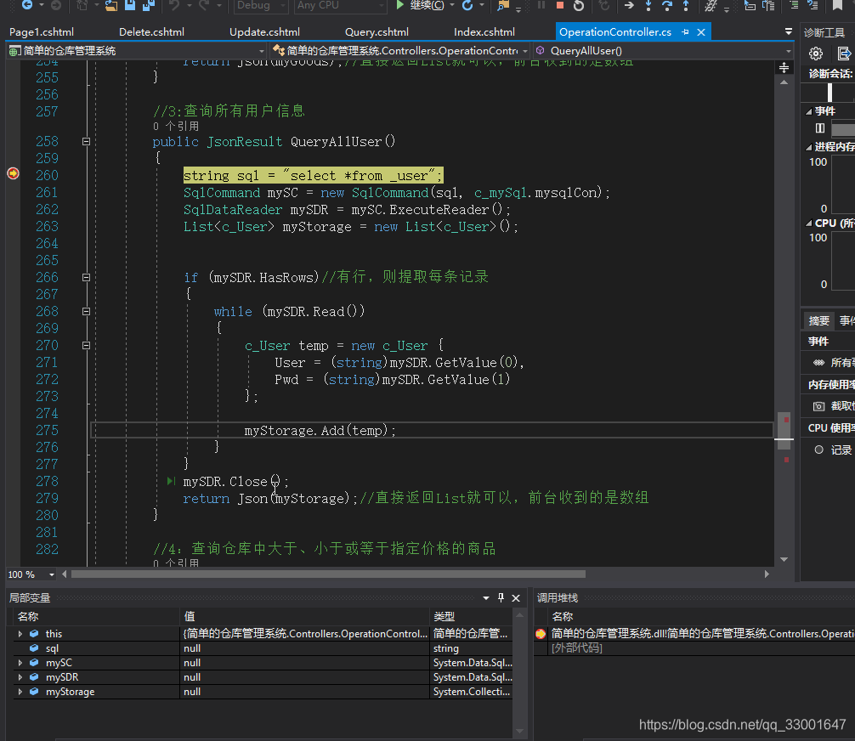Click the all events filter icon
855x741 pixels.
click(x=818, y=363)
